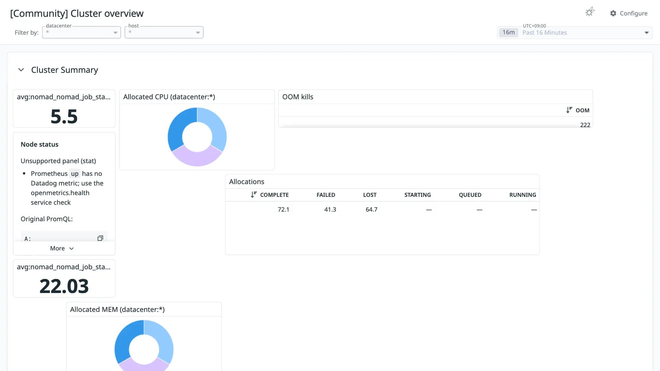Click the Cluster Summary heading text
Image resolution: width=660 pixels, height=371 pixels.
(65, 70)
